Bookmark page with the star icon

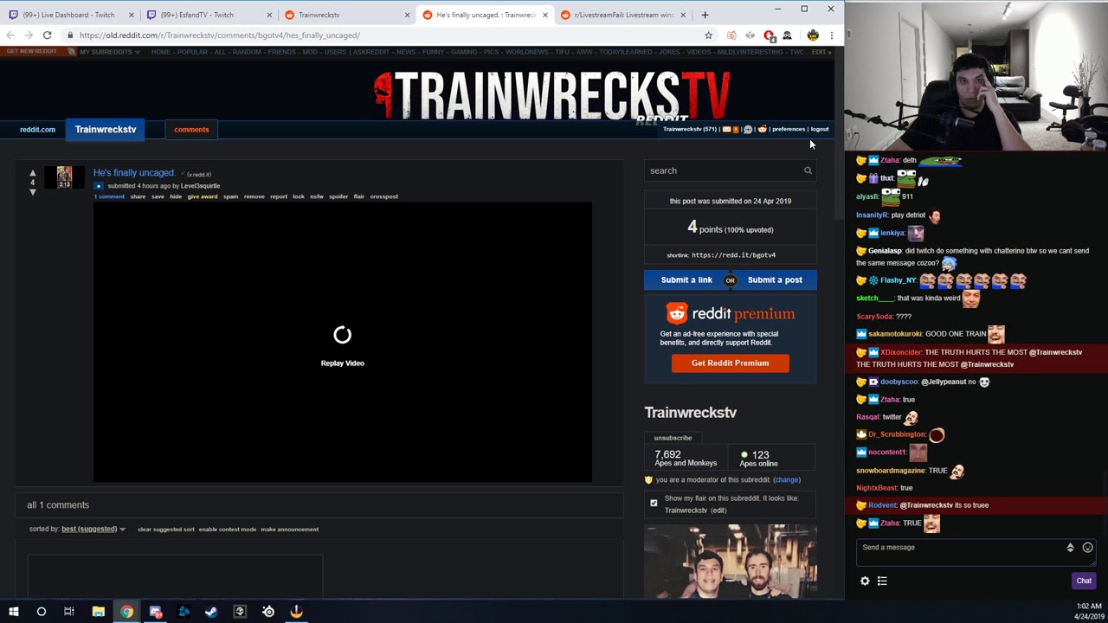[708, 35]
